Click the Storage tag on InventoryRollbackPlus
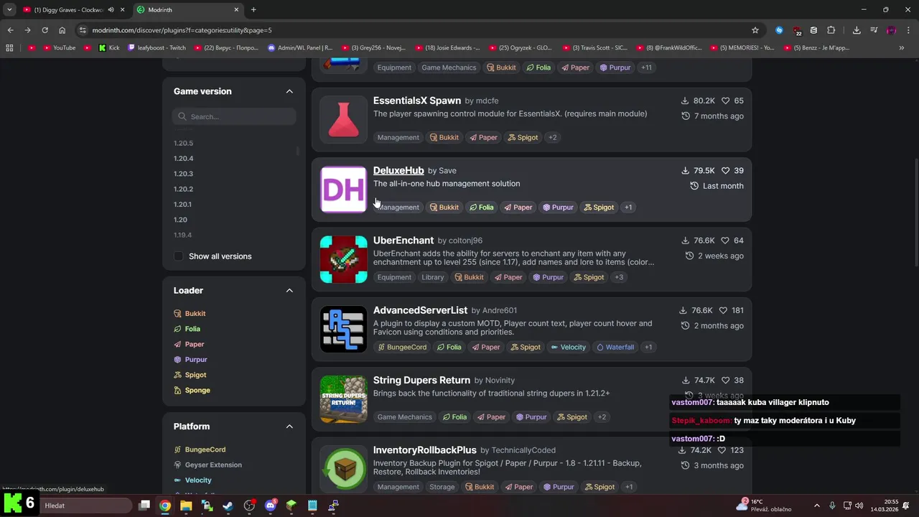This screenshot has height=517, width=919. (442, 487)
